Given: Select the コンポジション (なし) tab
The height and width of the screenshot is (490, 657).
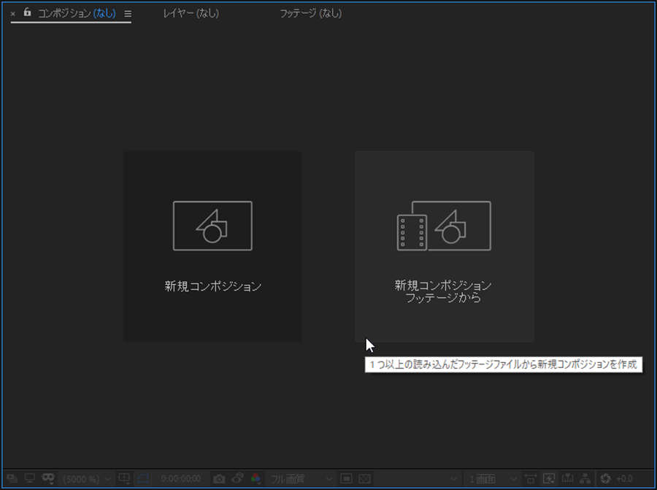Looking at the screenshot, I should [x=77, y=13].
